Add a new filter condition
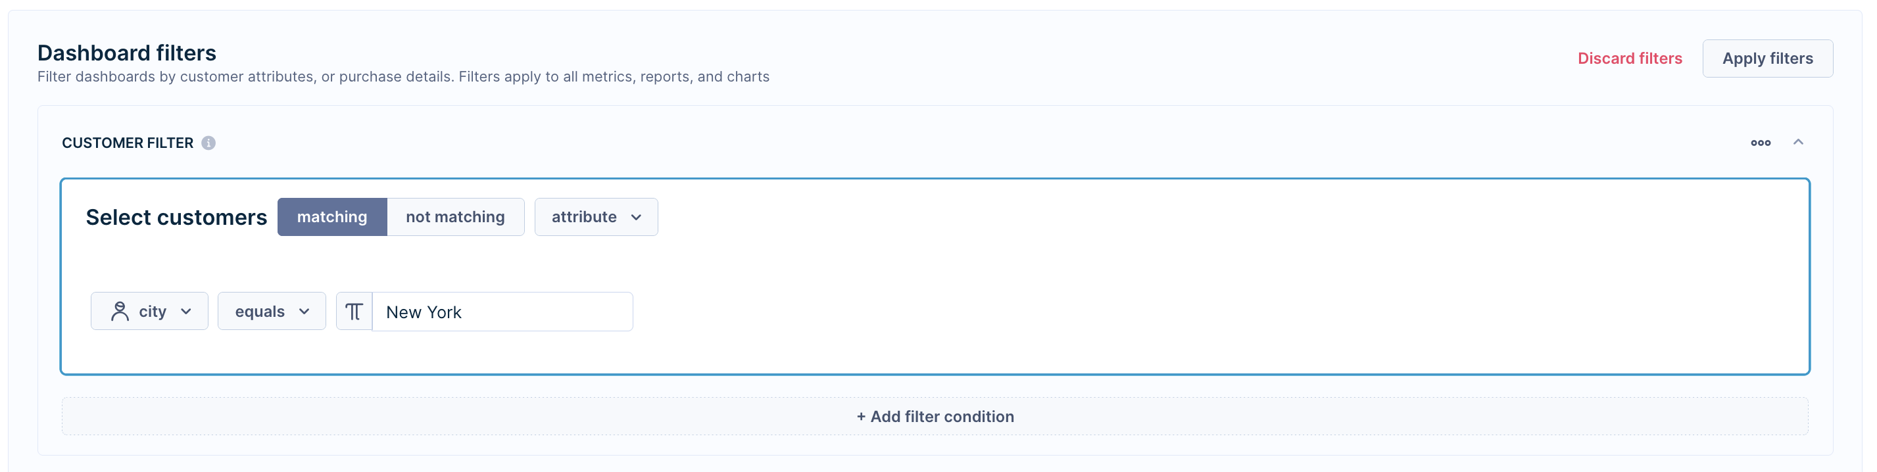The height and width of the screenshot is (472, 1877). pos(935,417)
